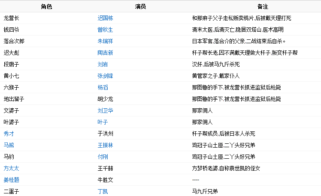Select the 叶子 actor link
The height and width of the screenshot is (196, 321).
point(103,122)
